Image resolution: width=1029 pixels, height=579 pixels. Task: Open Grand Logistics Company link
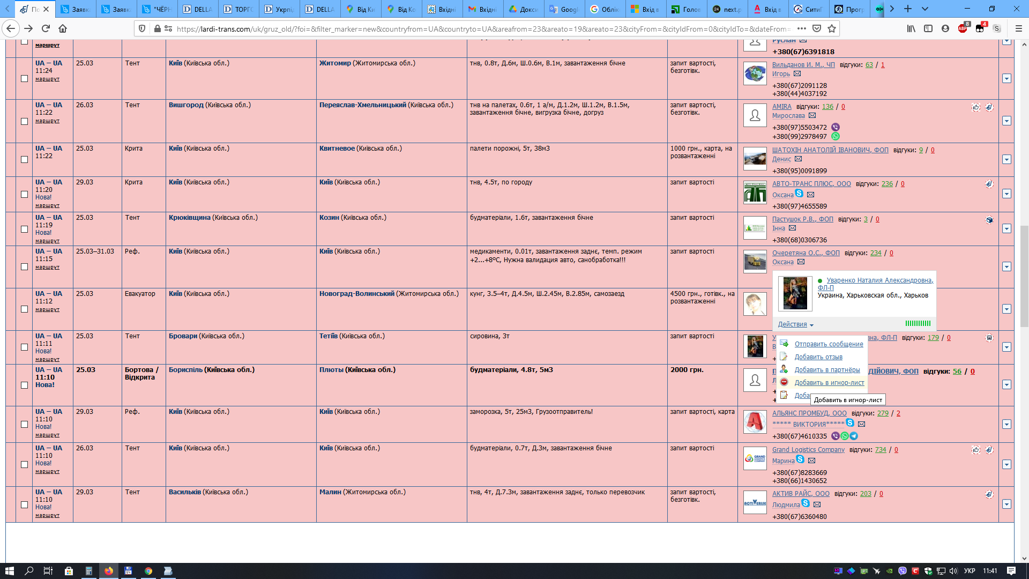[x=808, y=450]
